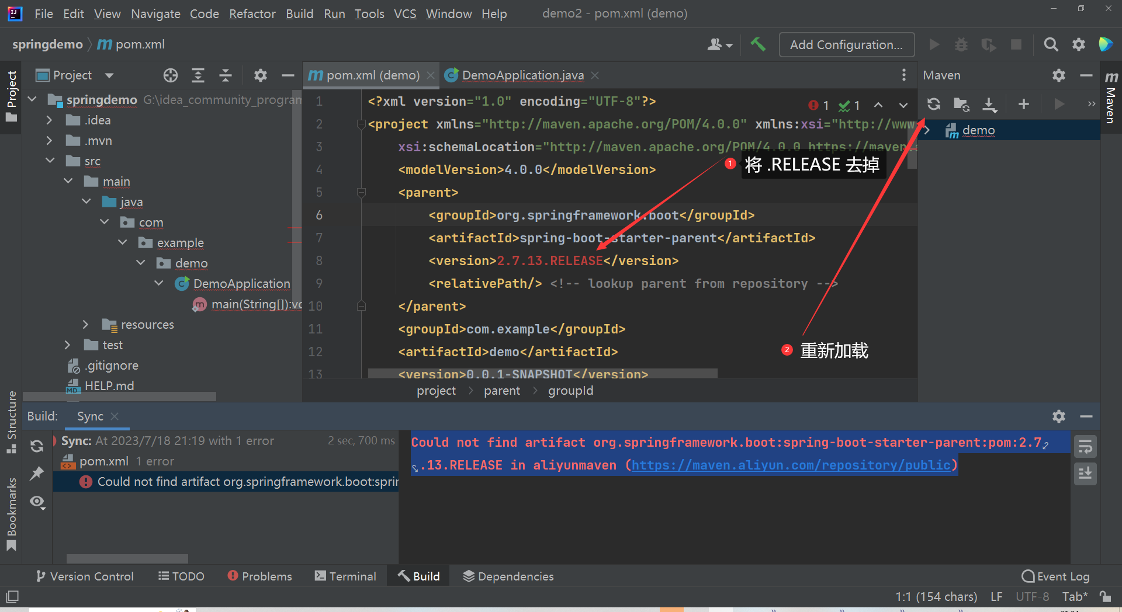
Task: Collapse the main folder
Action: (68, 181)
